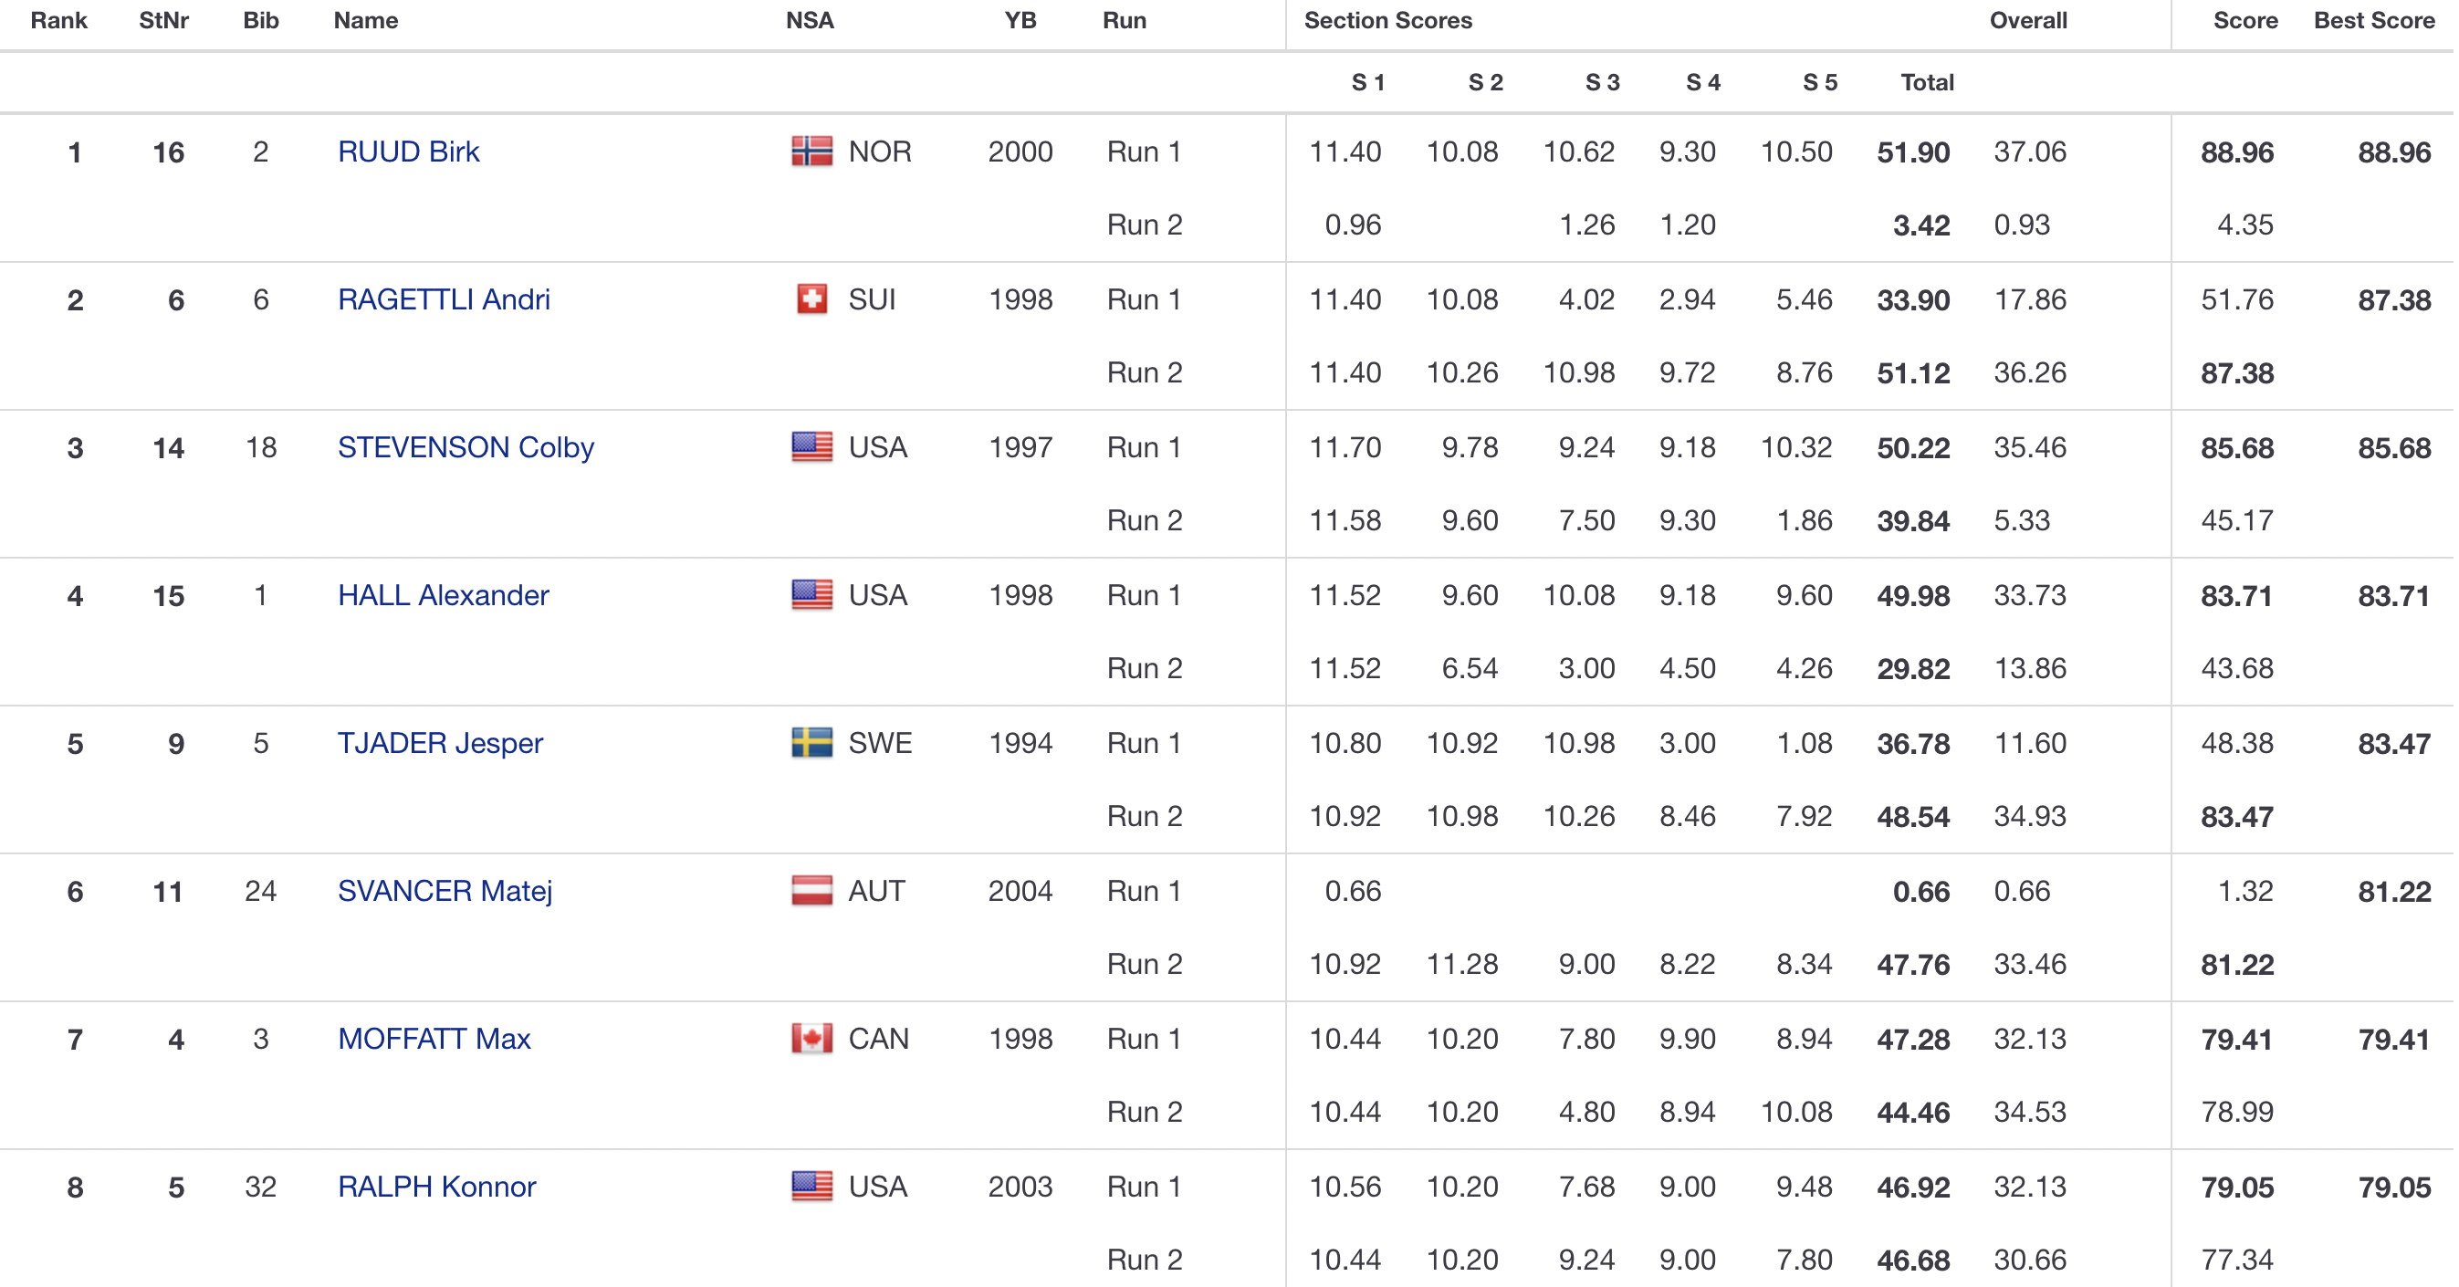Click the Switzerland flag icon
Viewport: 2459px width, 1287px height.
811,299
